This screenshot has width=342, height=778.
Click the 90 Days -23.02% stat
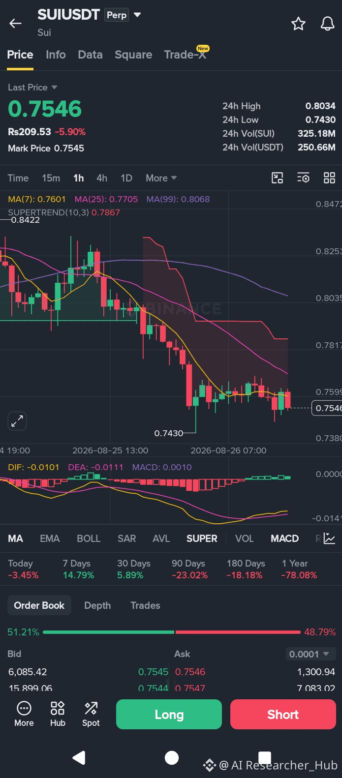tap(189, 569)
